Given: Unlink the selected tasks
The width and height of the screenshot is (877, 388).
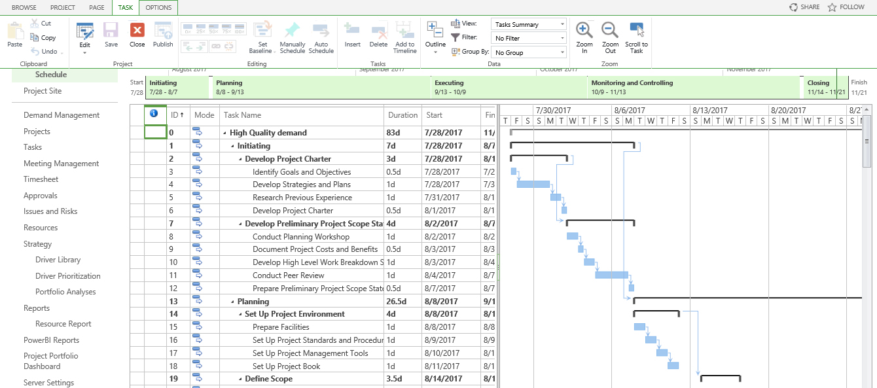Looking at the screenshot, I should coord(230,46).
